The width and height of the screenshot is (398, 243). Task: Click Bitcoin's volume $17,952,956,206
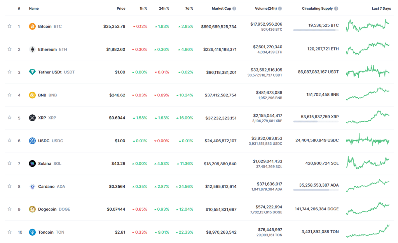point(266,24)
